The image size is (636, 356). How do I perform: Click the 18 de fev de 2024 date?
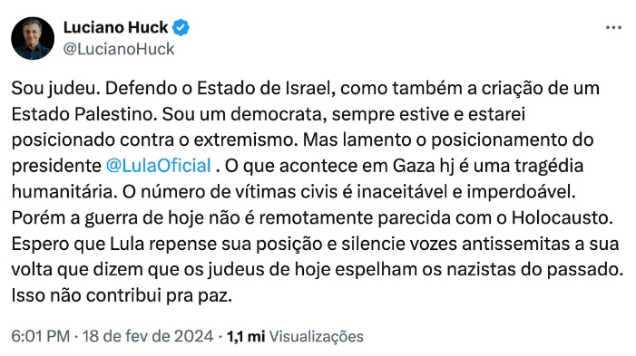148,336
